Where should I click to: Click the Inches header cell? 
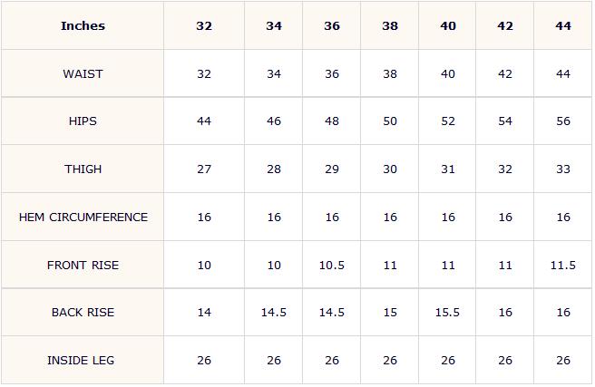click(83, 25)
